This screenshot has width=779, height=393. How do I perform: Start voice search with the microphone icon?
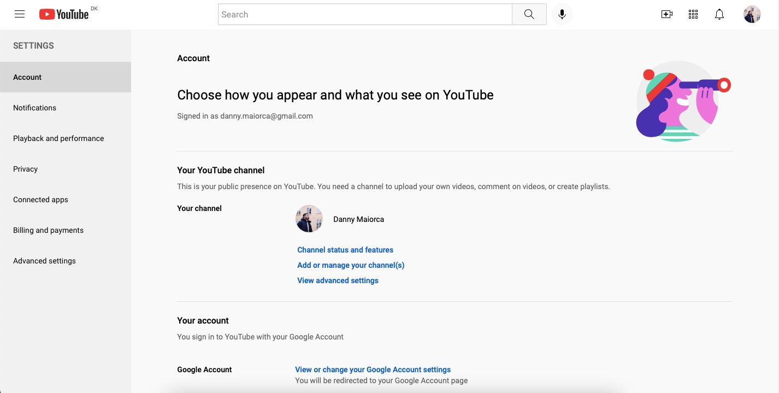click(x=562, y=14)
